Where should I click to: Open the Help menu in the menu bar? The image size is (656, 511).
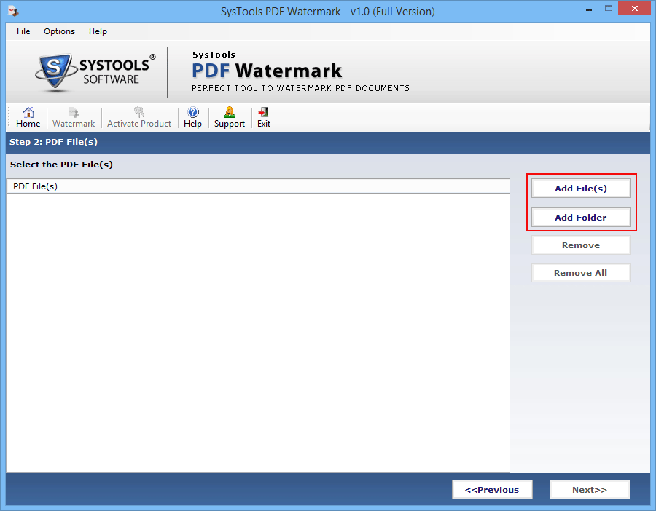tap(98, 31)
